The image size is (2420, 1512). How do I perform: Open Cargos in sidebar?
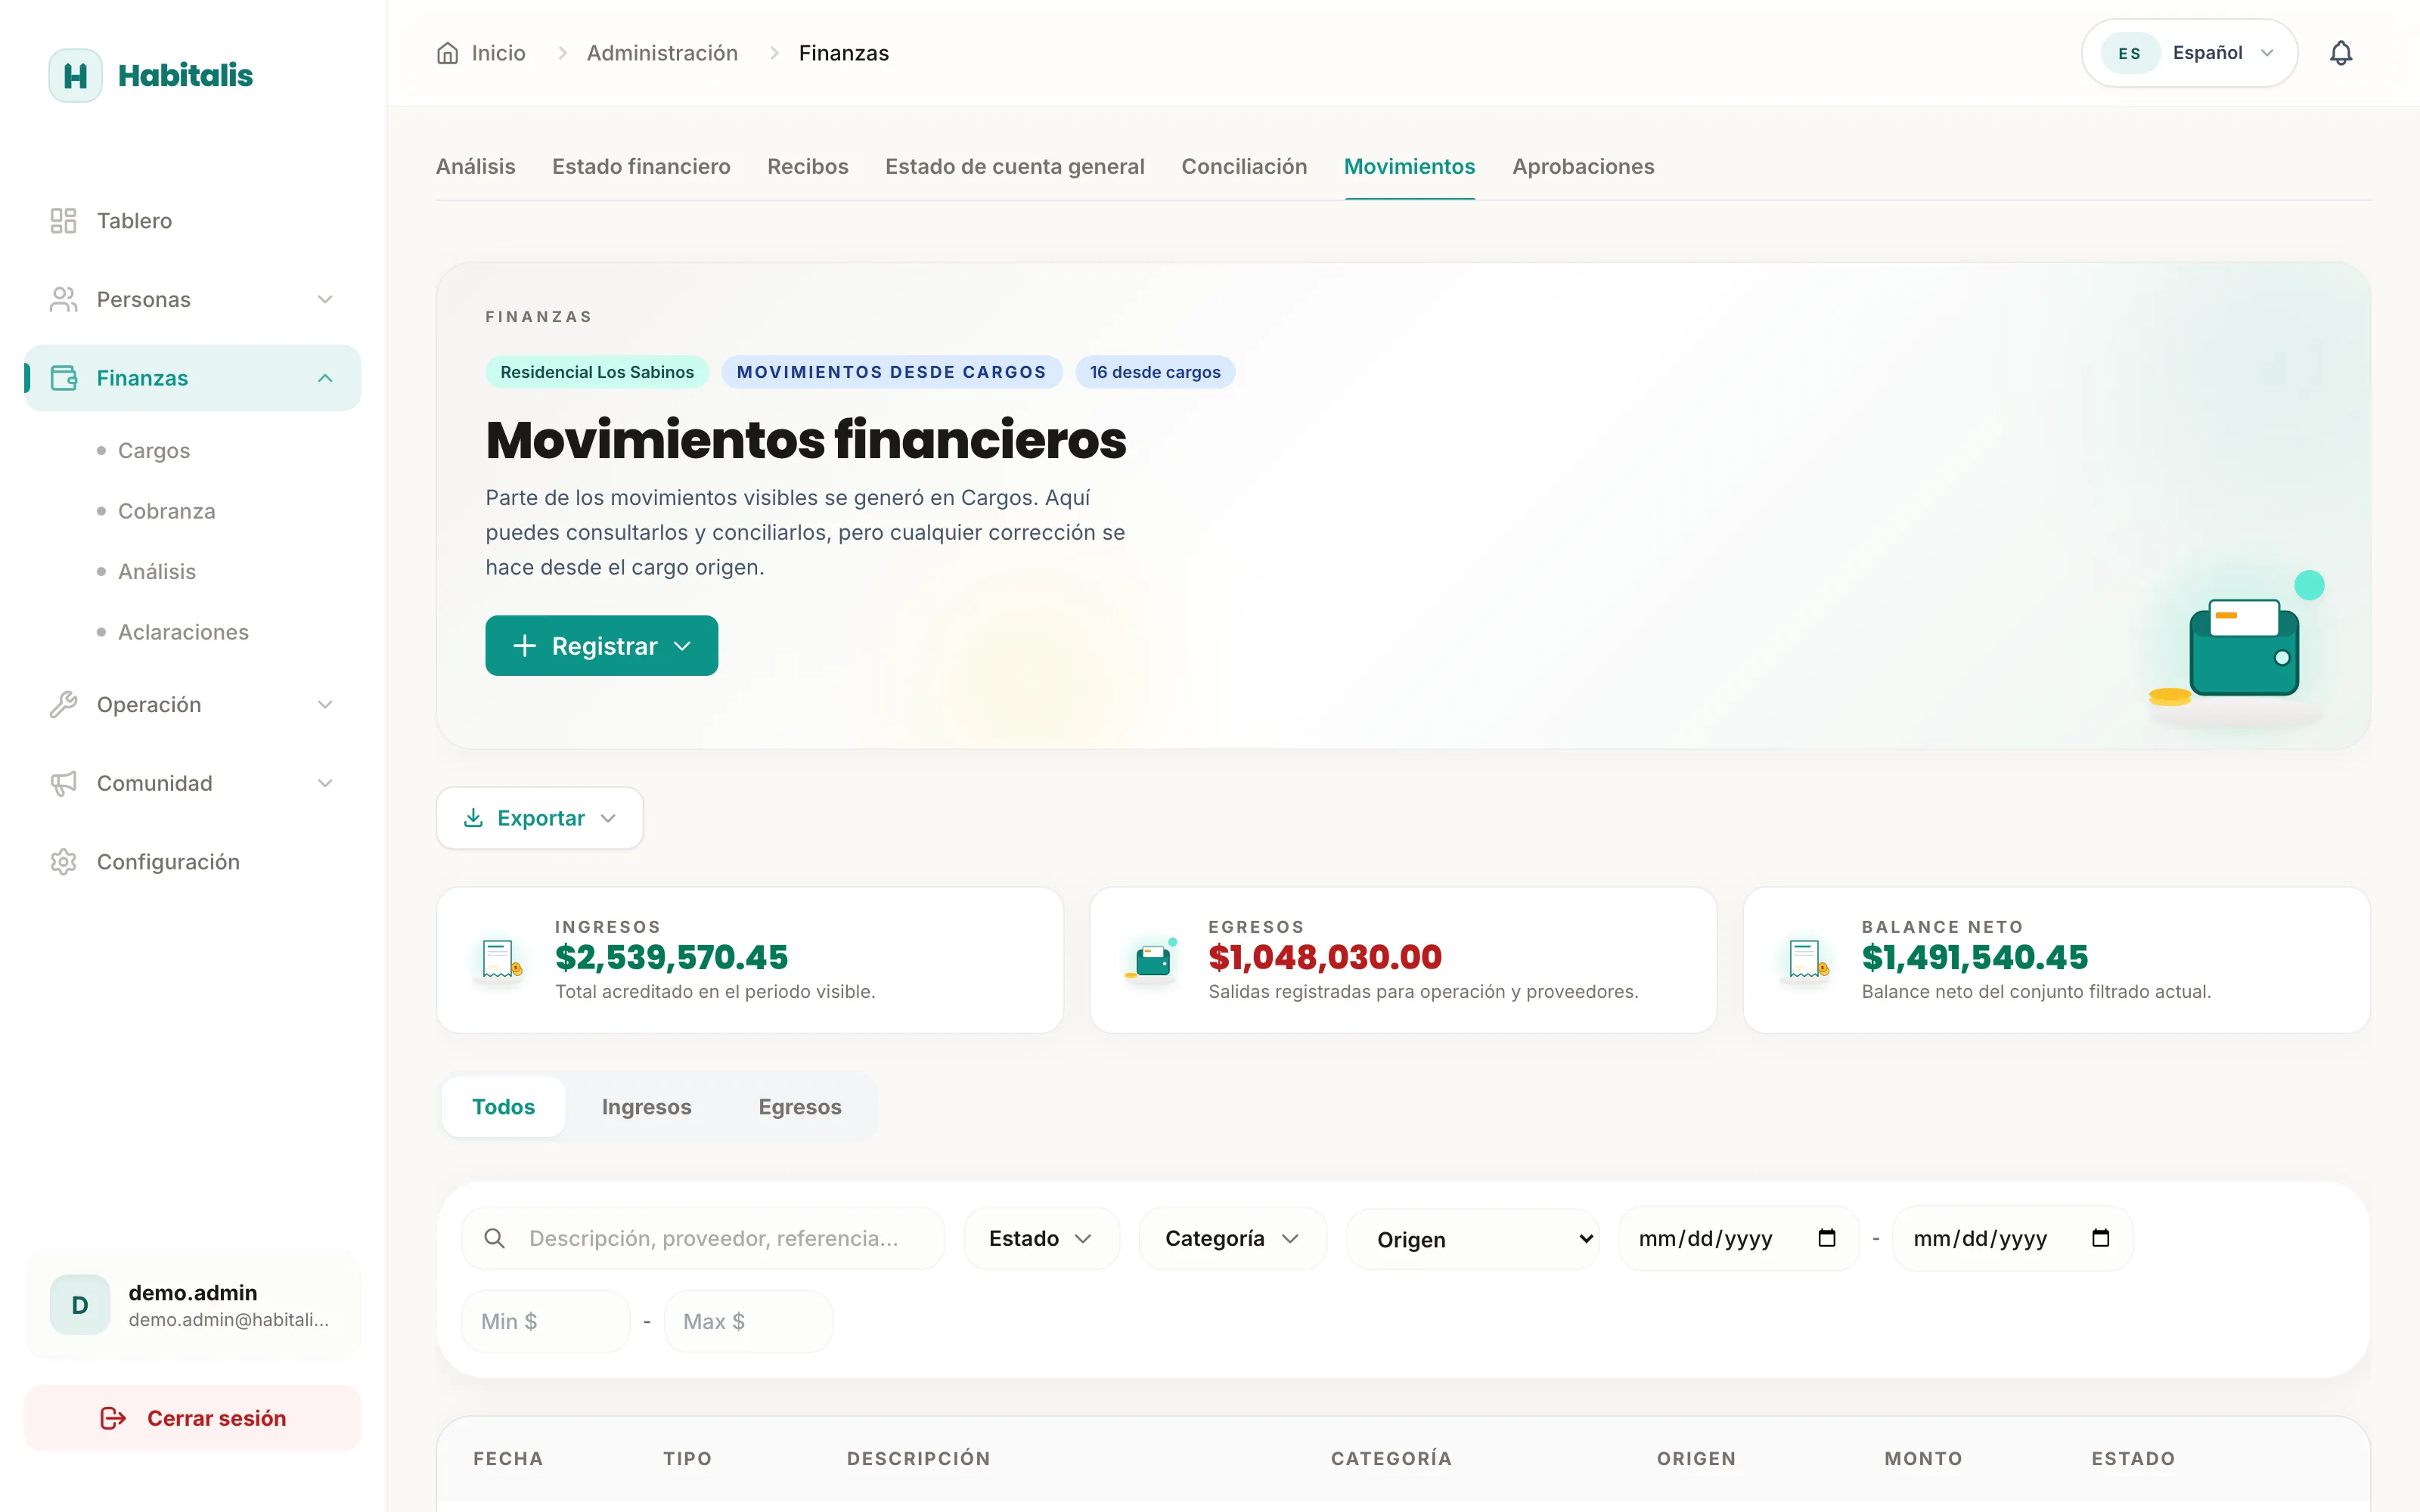coord(154,451)
